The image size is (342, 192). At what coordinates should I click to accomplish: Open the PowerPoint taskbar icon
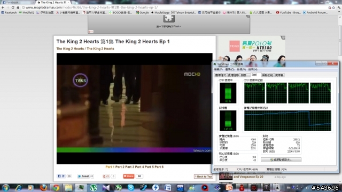tap(229, 188)
